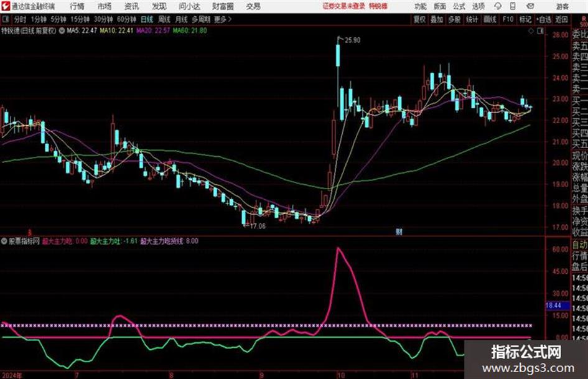Click the 17.06 low price marker
The width and height of the screenshot is (588, 379).
[257, 227]
